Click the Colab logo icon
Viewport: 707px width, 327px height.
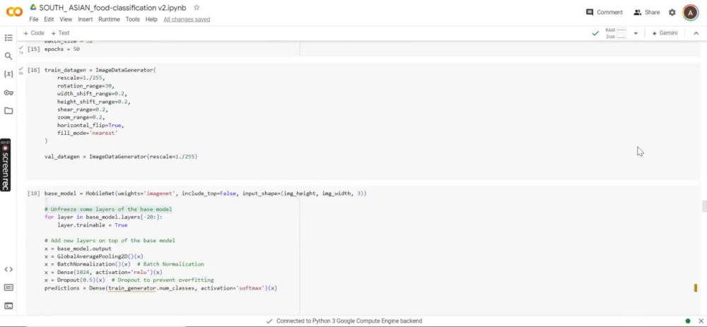tap(14, 12)
